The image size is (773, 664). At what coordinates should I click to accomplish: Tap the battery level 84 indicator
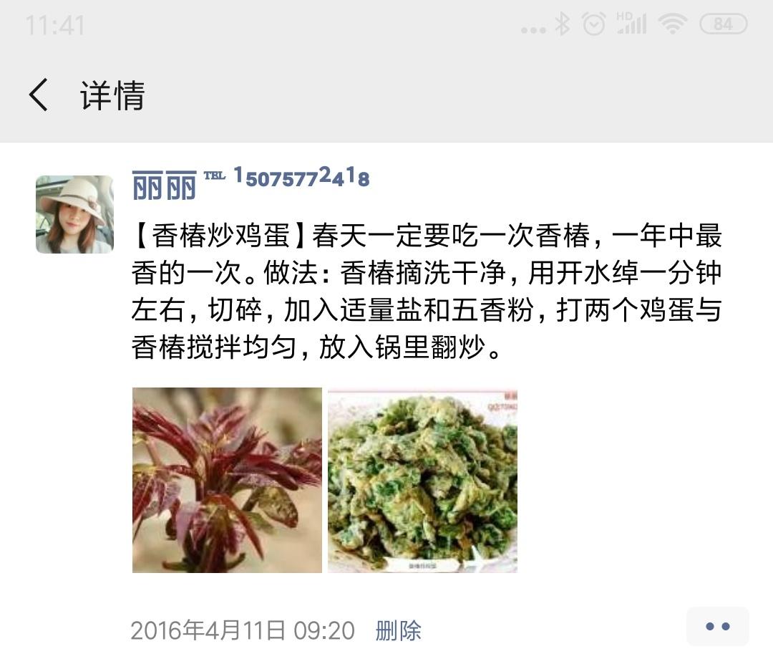(723, 24)
